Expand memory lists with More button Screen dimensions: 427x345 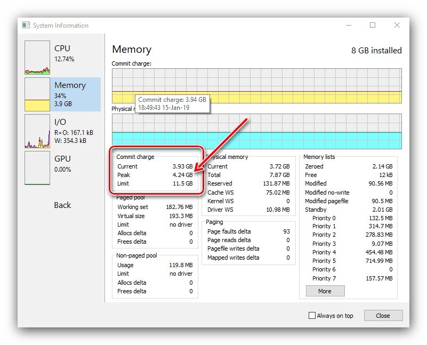(325, 291)
